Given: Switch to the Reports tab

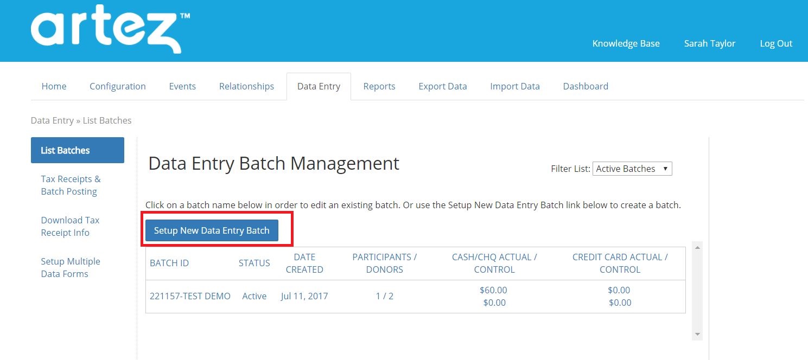Looking at the screenshot, I should click(x=379, y=86).
